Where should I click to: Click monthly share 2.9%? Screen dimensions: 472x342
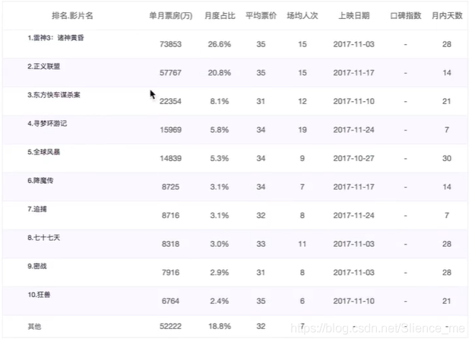coord(220,272)
